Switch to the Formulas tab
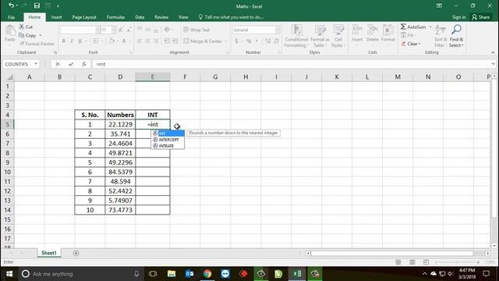This screenshot has height=281, width=499. click(x=115, y=17)
